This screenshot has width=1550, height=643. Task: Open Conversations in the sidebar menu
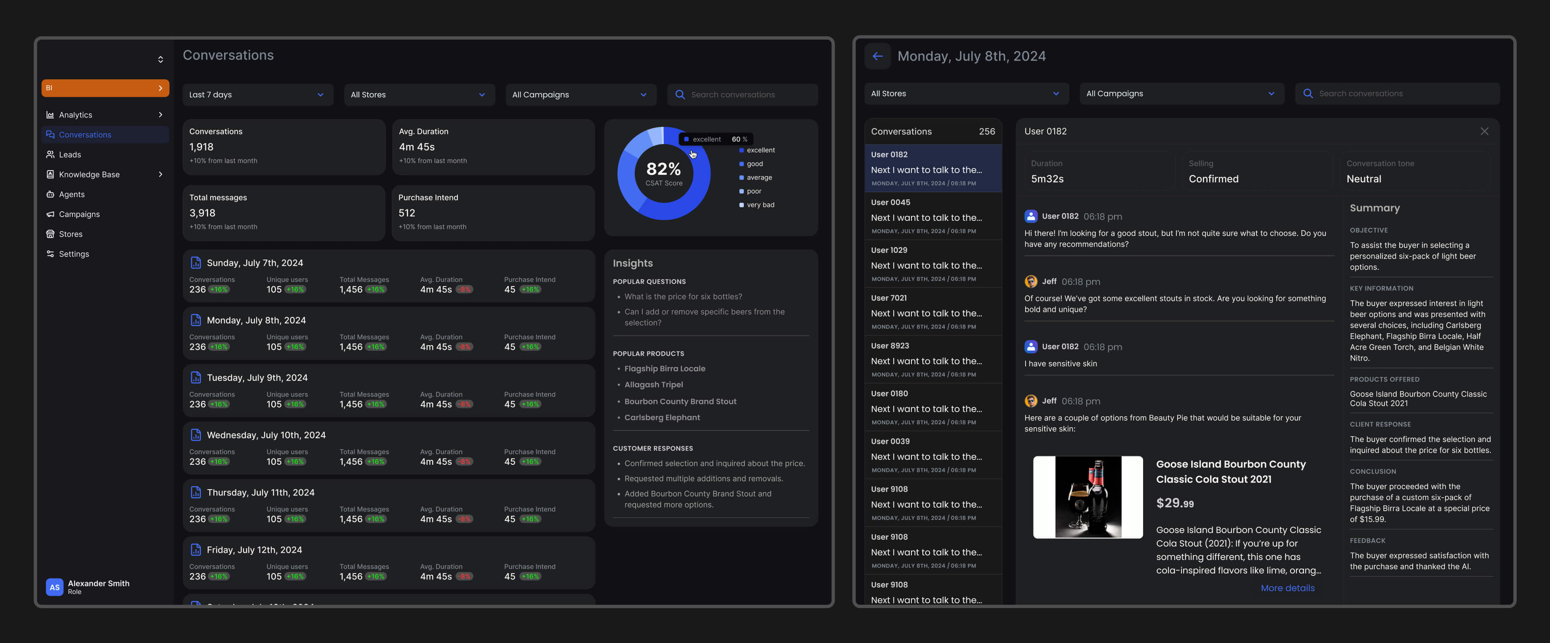pyautogui.click(x=85, y=135)
